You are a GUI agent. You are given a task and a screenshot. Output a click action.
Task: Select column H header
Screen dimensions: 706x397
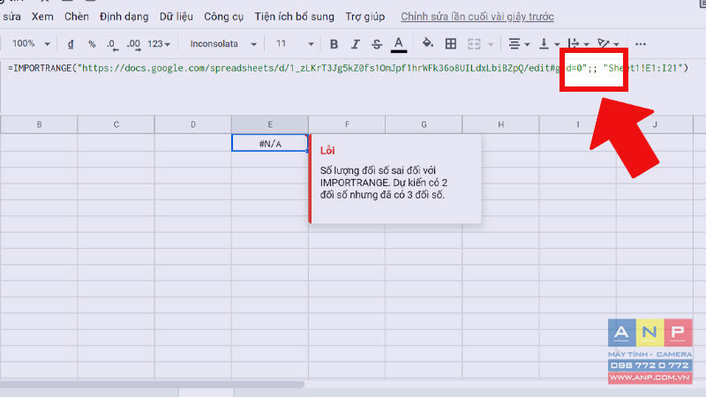pos(500,124)
